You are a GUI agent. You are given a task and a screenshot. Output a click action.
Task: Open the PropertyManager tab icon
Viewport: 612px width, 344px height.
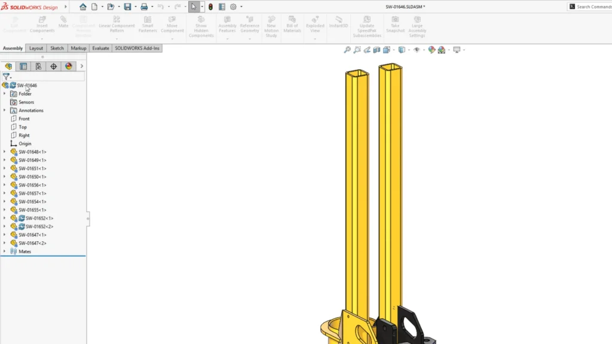pyautogui.click(x=23, y=66)
